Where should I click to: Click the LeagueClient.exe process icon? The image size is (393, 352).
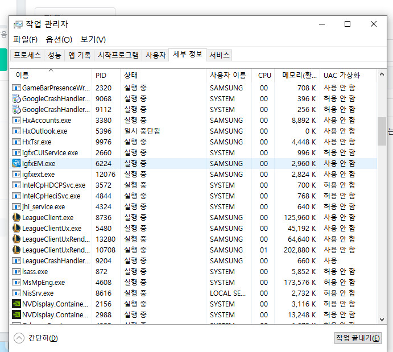16,218
